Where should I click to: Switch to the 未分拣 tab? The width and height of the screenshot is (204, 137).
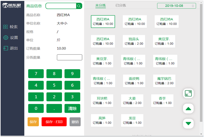coord(101,5)
